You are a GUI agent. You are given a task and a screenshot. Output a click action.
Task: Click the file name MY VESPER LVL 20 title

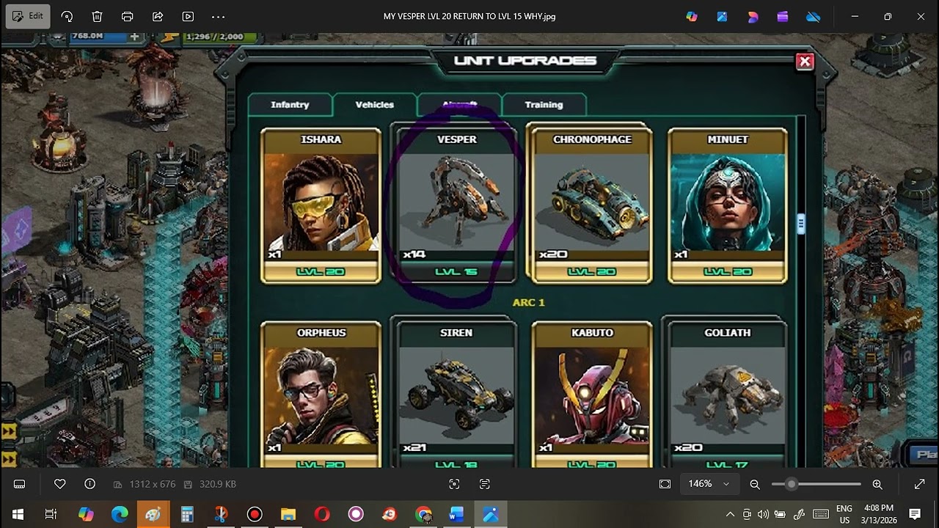pyautogui.click(x=469, y=16)
